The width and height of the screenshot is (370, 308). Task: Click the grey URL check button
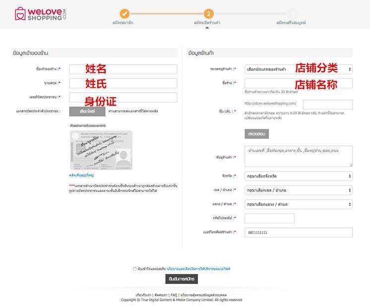click(256, 134)
